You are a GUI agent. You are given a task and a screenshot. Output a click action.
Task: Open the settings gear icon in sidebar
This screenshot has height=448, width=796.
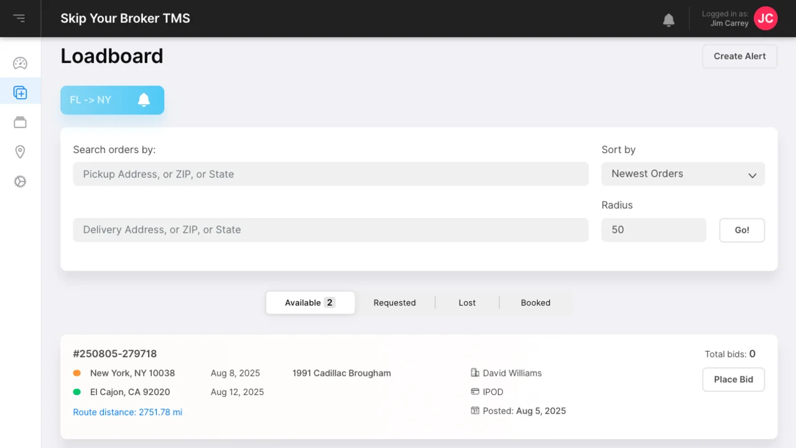20,182
